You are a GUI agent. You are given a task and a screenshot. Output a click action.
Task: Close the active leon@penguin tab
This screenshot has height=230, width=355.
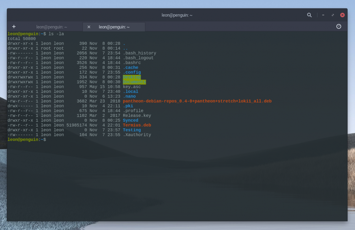pos(89,27)
